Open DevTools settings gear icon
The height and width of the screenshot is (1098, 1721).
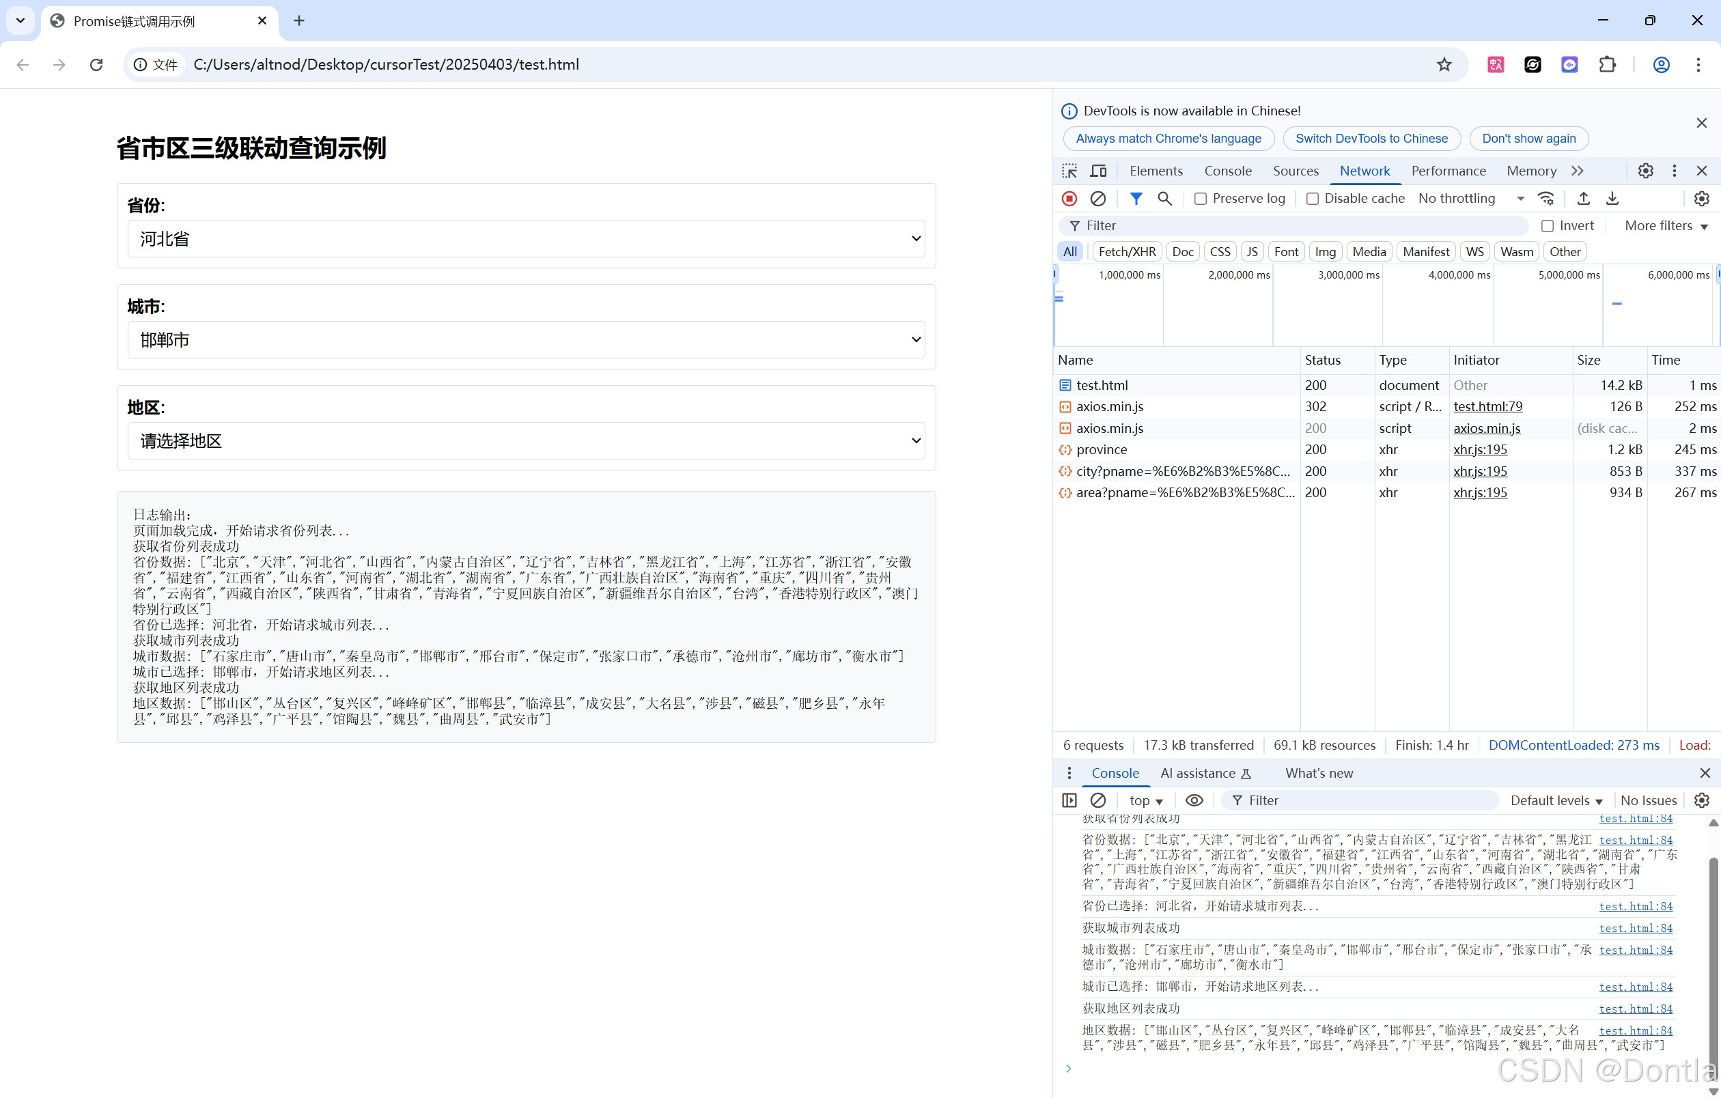pos(1645,171)
